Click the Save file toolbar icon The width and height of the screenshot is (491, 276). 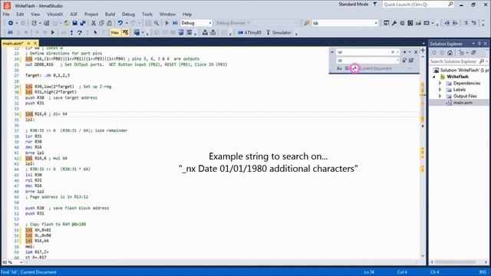[75, 23]
